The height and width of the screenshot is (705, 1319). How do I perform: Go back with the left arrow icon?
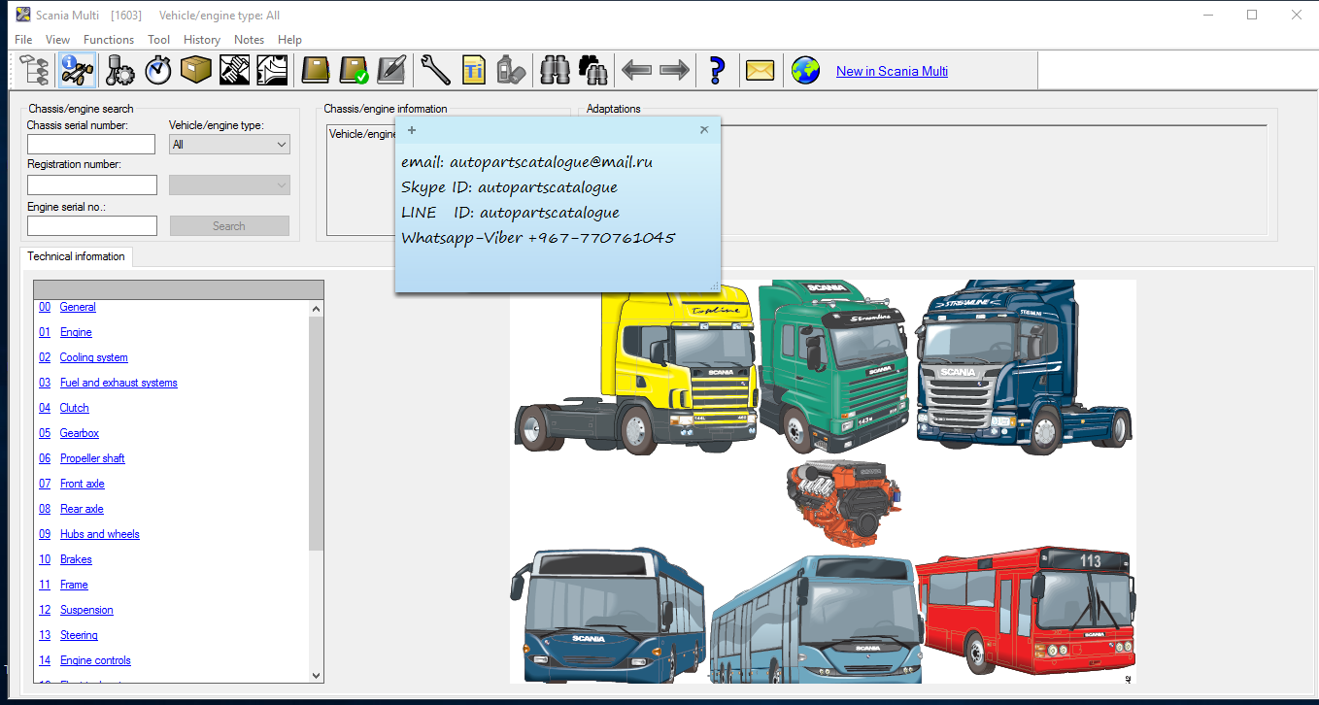[636, 70]
